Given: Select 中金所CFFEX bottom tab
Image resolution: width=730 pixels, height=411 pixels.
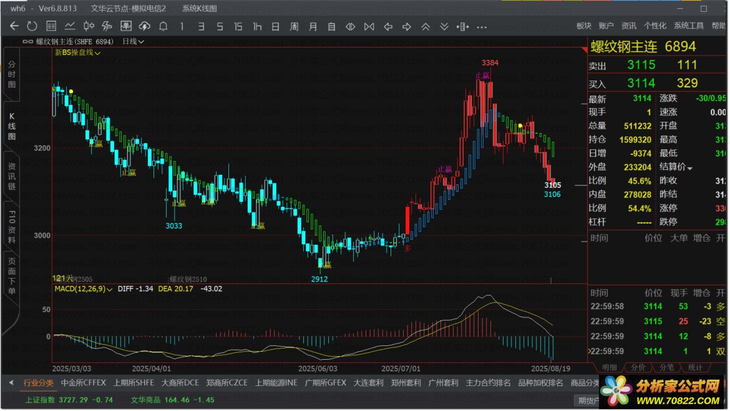Looking at the screenshot, I should [x=84, y=382].
